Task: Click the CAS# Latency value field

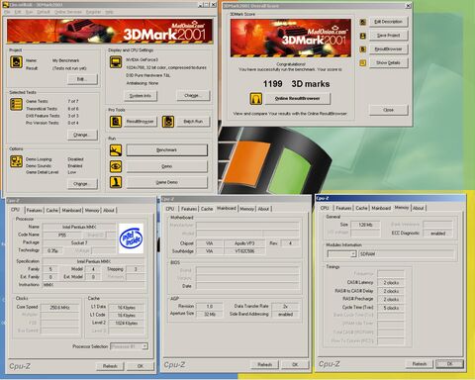Action: tap(391, 283)
